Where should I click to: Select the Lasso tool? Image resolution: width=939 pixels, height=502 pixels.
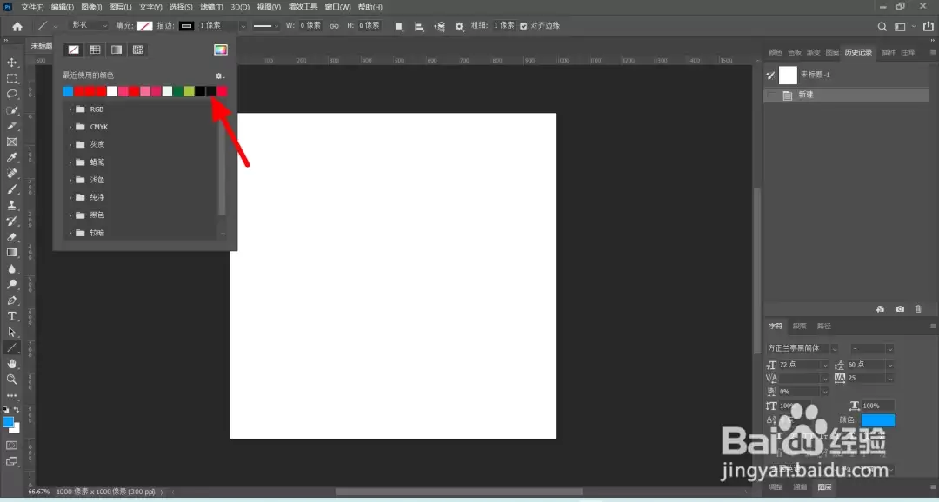coord(11,95)
